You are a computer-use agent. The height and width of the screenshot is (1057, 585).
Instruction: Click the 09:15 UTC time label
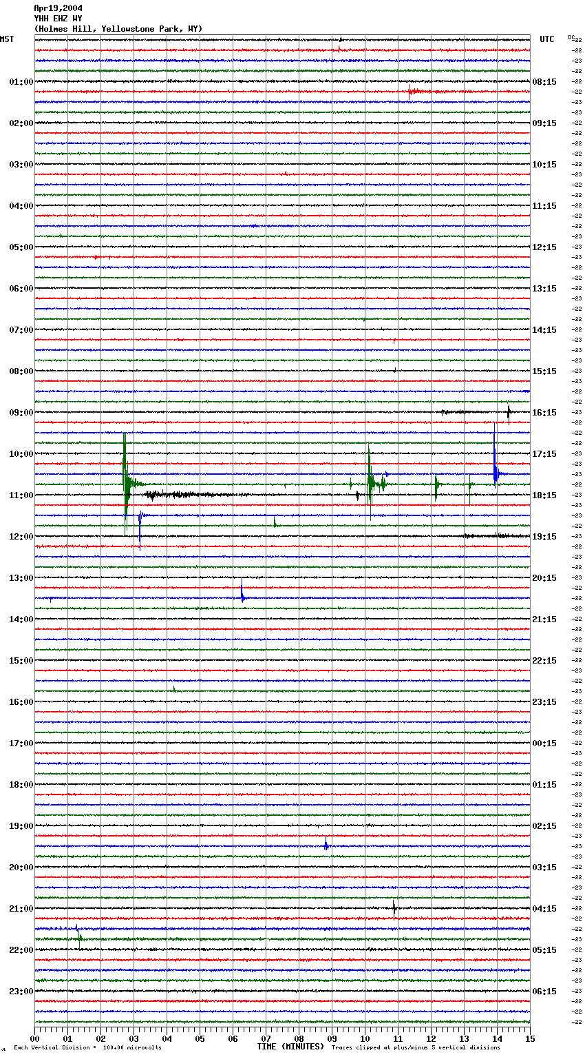click(544, 123)
